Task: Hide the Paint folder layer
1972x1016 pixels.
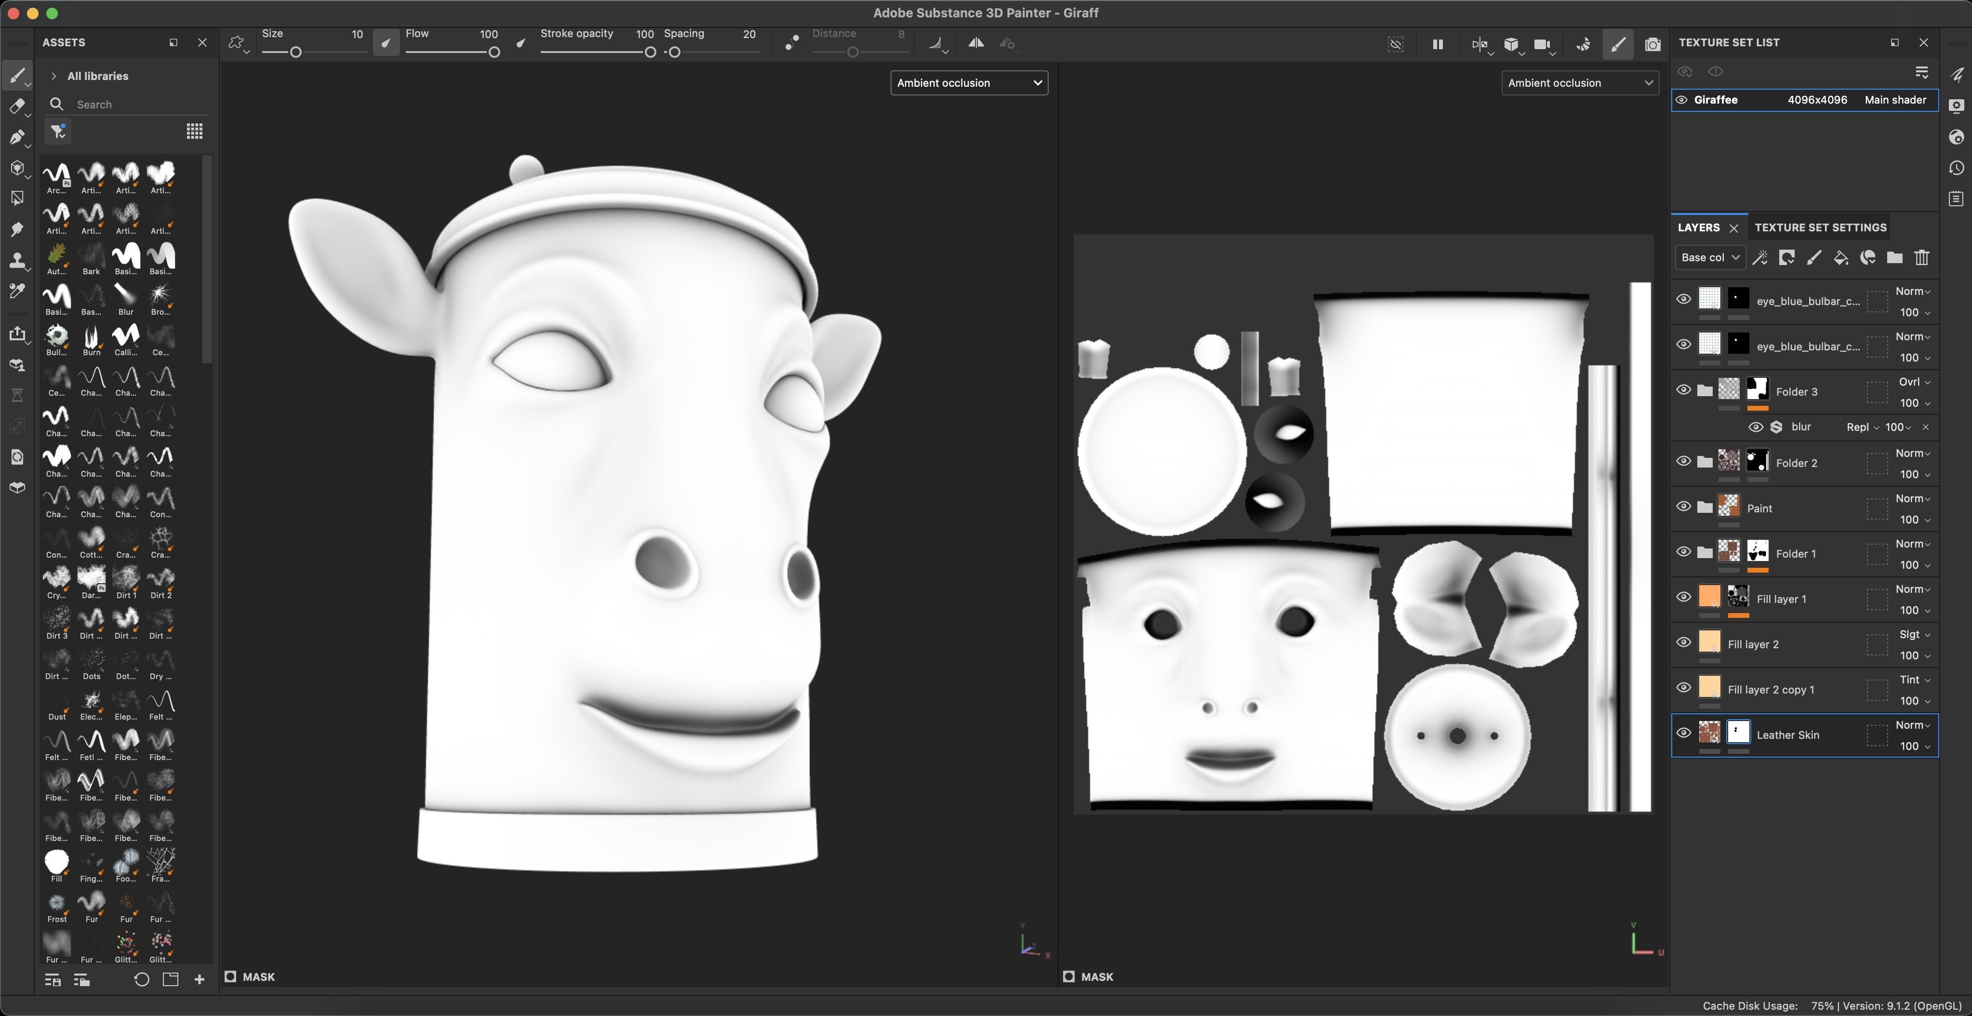Action: 1683,507
